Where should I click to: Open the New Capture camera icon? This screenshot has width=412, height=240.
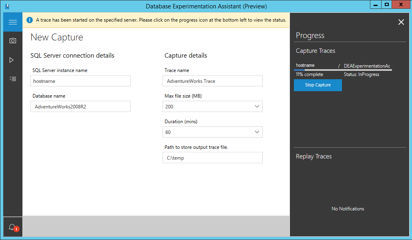(x=12, y=41)
